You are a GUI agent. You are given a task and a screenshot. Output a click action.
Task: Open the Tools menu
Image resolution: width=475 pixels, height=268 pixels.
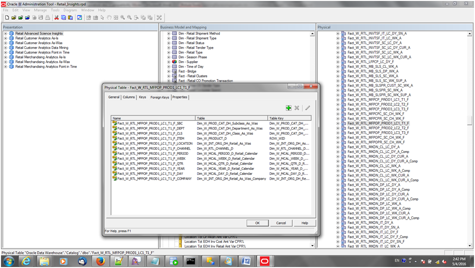[55, 10]
